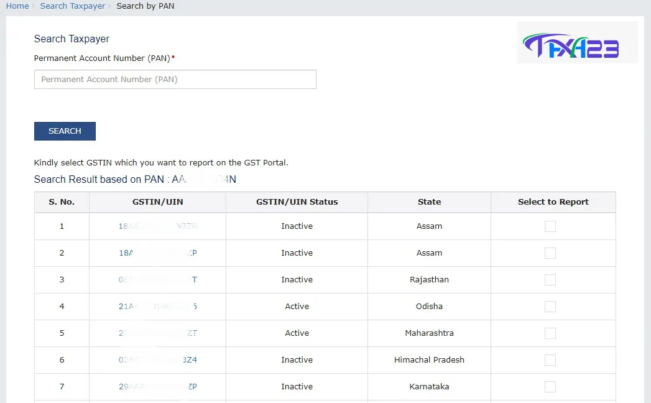The height and width of the screenshot is (403, 651).
Task: Check the report box for row 2 Assam
Action: (550, 253)
